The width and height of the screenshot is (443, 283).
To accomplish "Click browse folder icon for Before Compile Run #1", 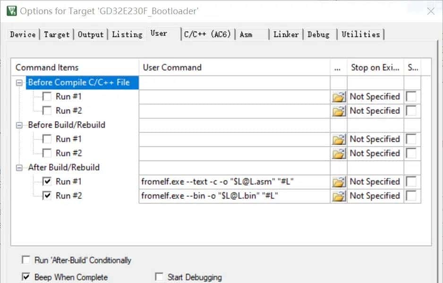I will (x=339, y=97).
